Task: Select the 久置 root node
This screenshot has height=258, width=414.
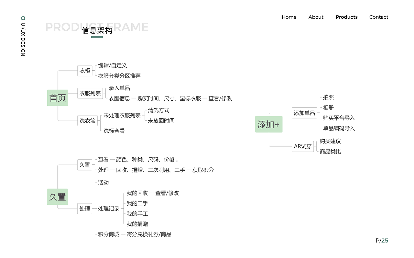Action: (x=57, y=197)
